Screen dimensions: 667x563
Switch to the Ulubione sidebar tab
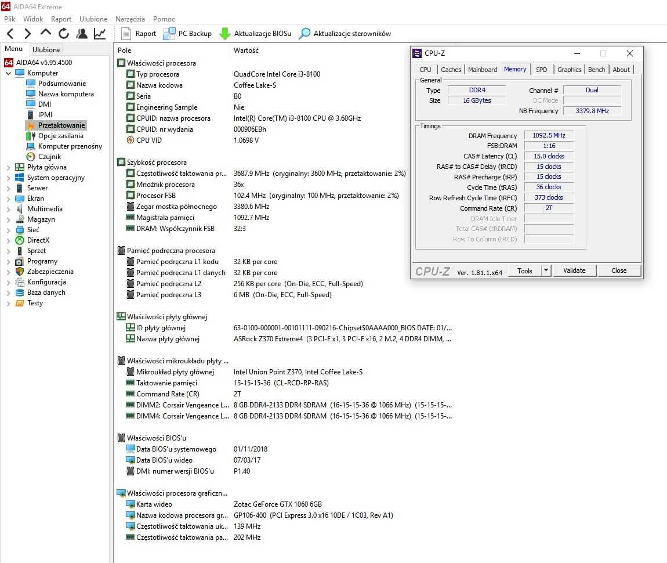coord(46,50)
